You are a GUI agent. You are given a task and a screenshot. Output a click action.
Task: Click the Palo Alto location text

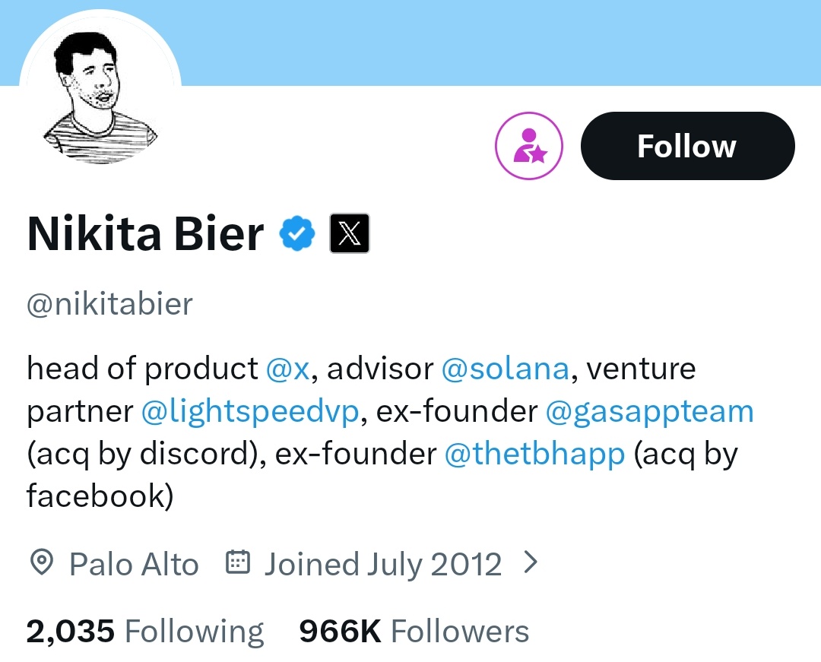coord(134,564)
